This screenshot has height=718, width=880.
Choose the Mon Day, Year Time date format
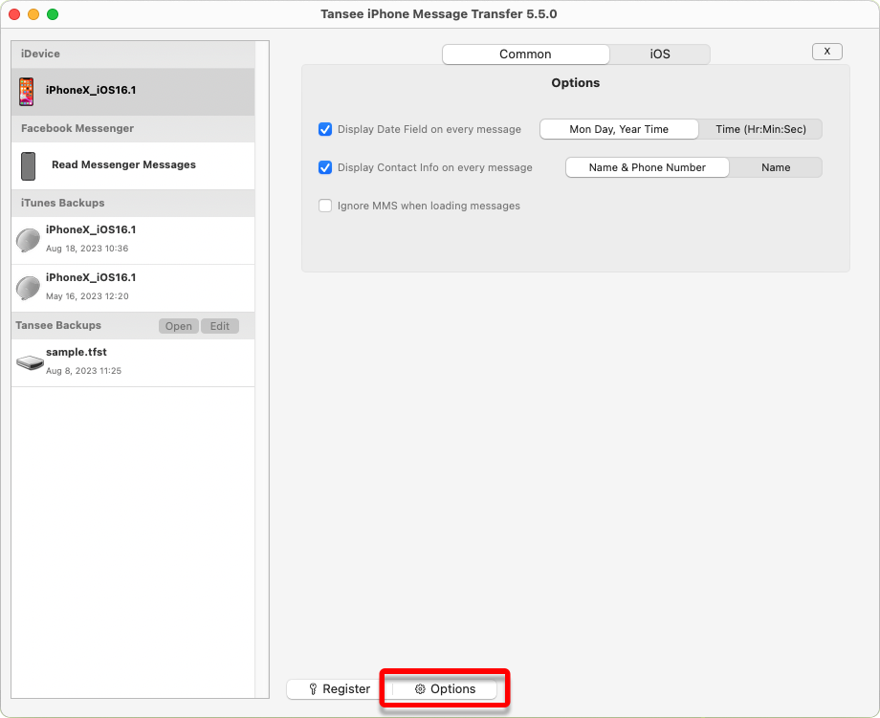click(619, 129)
